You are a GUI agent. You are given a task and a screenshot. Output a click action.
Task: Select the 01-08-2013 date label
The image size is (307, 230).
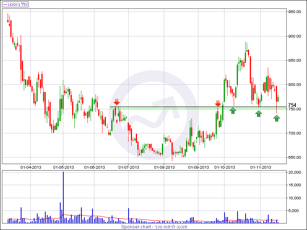tap(165, 168)
